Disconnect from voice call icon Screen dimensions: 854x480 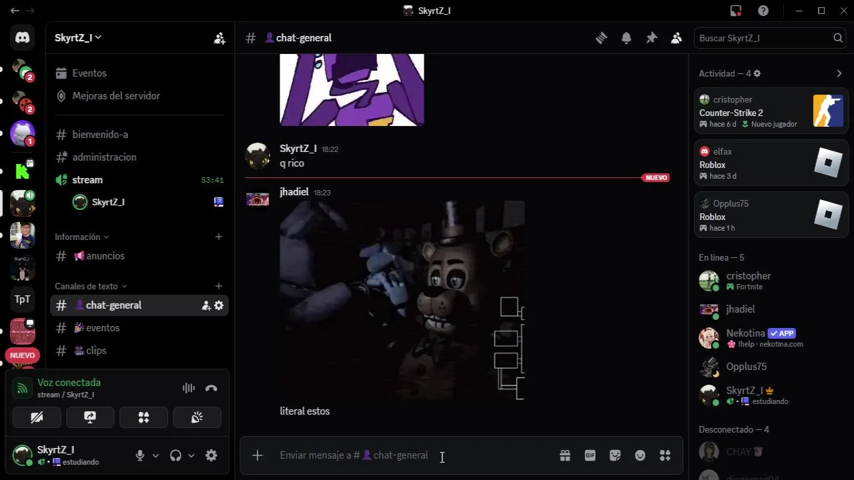pos(211,388)
